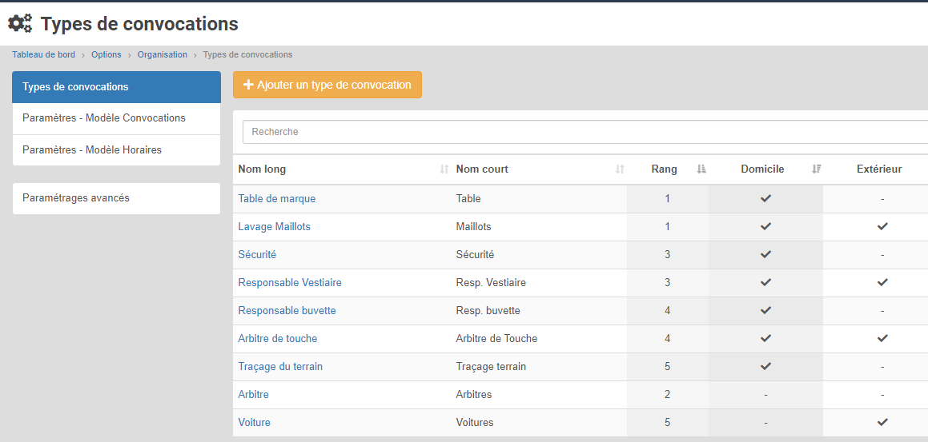
Task: Click Domicile checkmark for Table de marque
Action: click(765, 198)
